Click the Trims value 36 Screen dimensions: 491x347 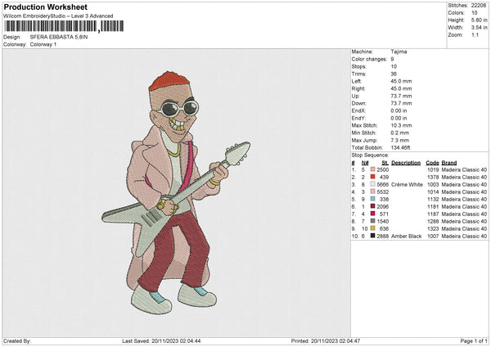[x=394, y=74]
